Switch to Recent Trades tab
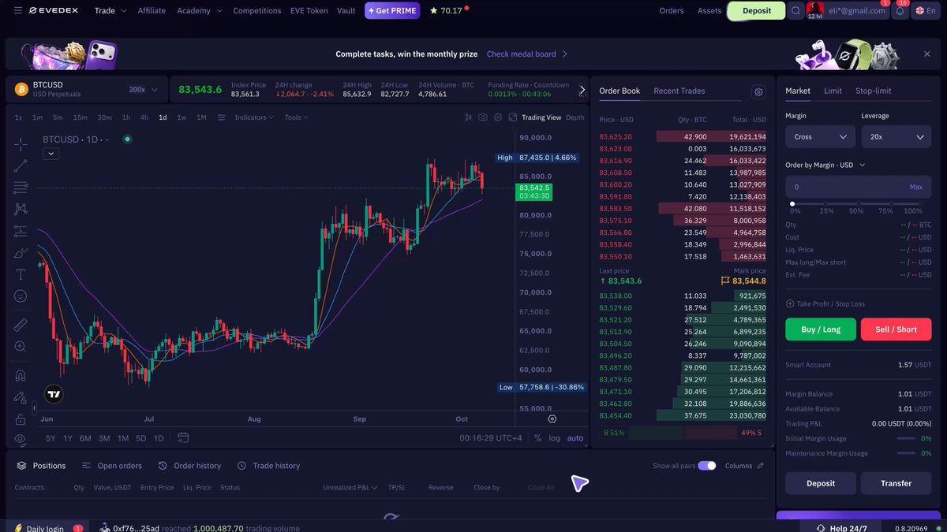 point(679,91)
